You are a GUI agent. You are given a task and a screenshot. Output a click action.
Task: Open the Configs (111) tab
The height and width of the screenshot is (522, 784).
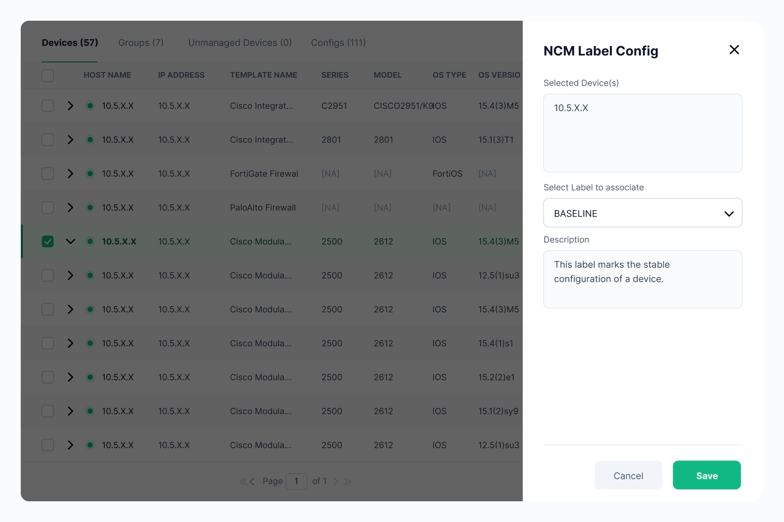(x=338, y=43)
